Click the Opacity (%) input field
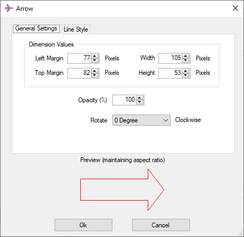This screenshot has width=244, height=237. [x=124, y=100]
